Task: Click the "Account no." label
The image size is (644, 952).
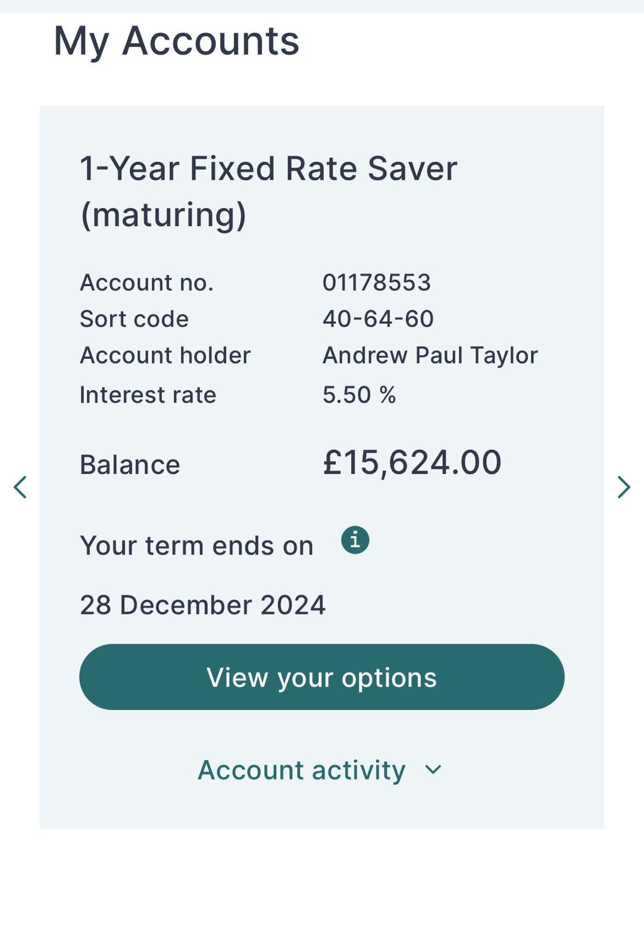Action: pyautogui.click(x=146, y=283)
